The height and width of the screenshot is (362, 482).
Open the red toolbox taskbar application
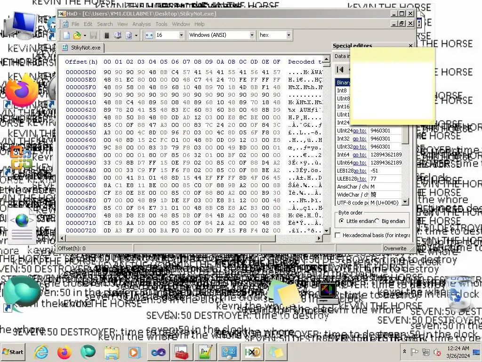click(181, 352)
